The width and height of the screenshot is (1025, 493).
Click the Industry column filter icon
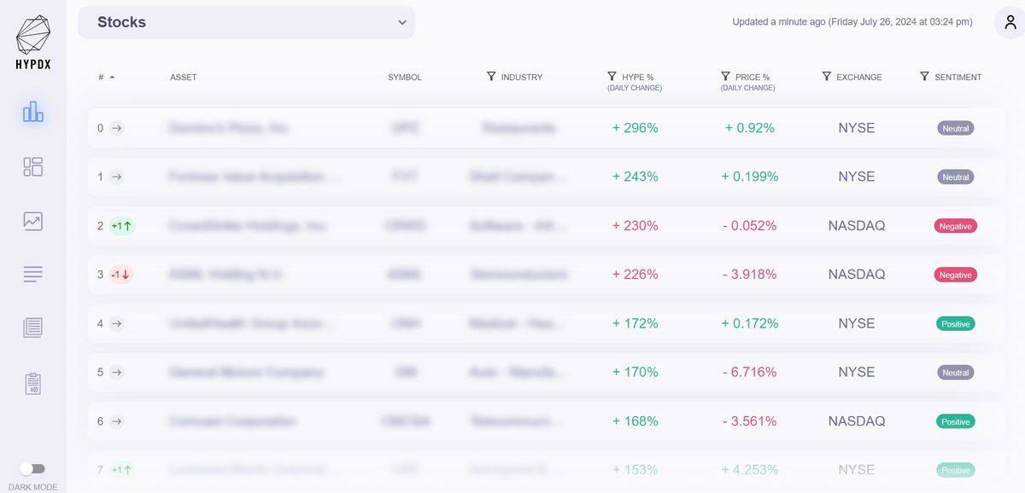point(491,77)
